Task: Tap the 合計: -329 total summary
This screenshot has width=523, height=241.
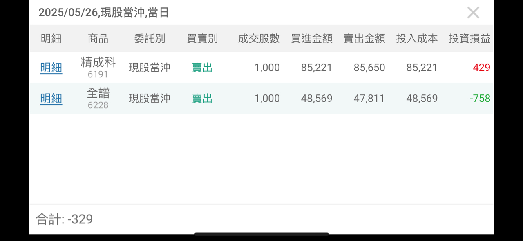Action: (x=64, y=219)
